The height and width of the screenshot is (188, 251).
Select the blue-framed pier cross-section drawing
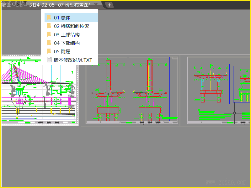(x=210, y=84)
